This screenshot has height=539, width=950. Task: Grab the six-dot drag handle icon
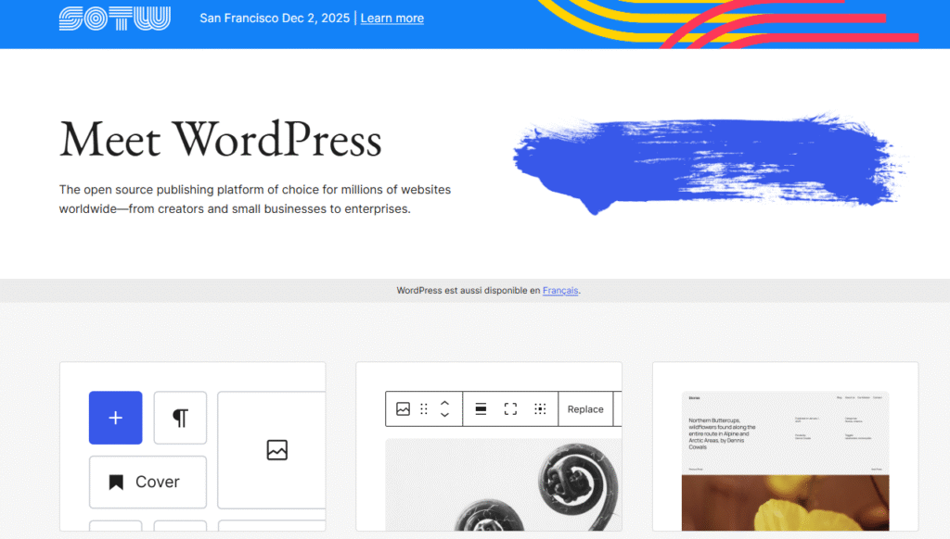coord(424,408)
